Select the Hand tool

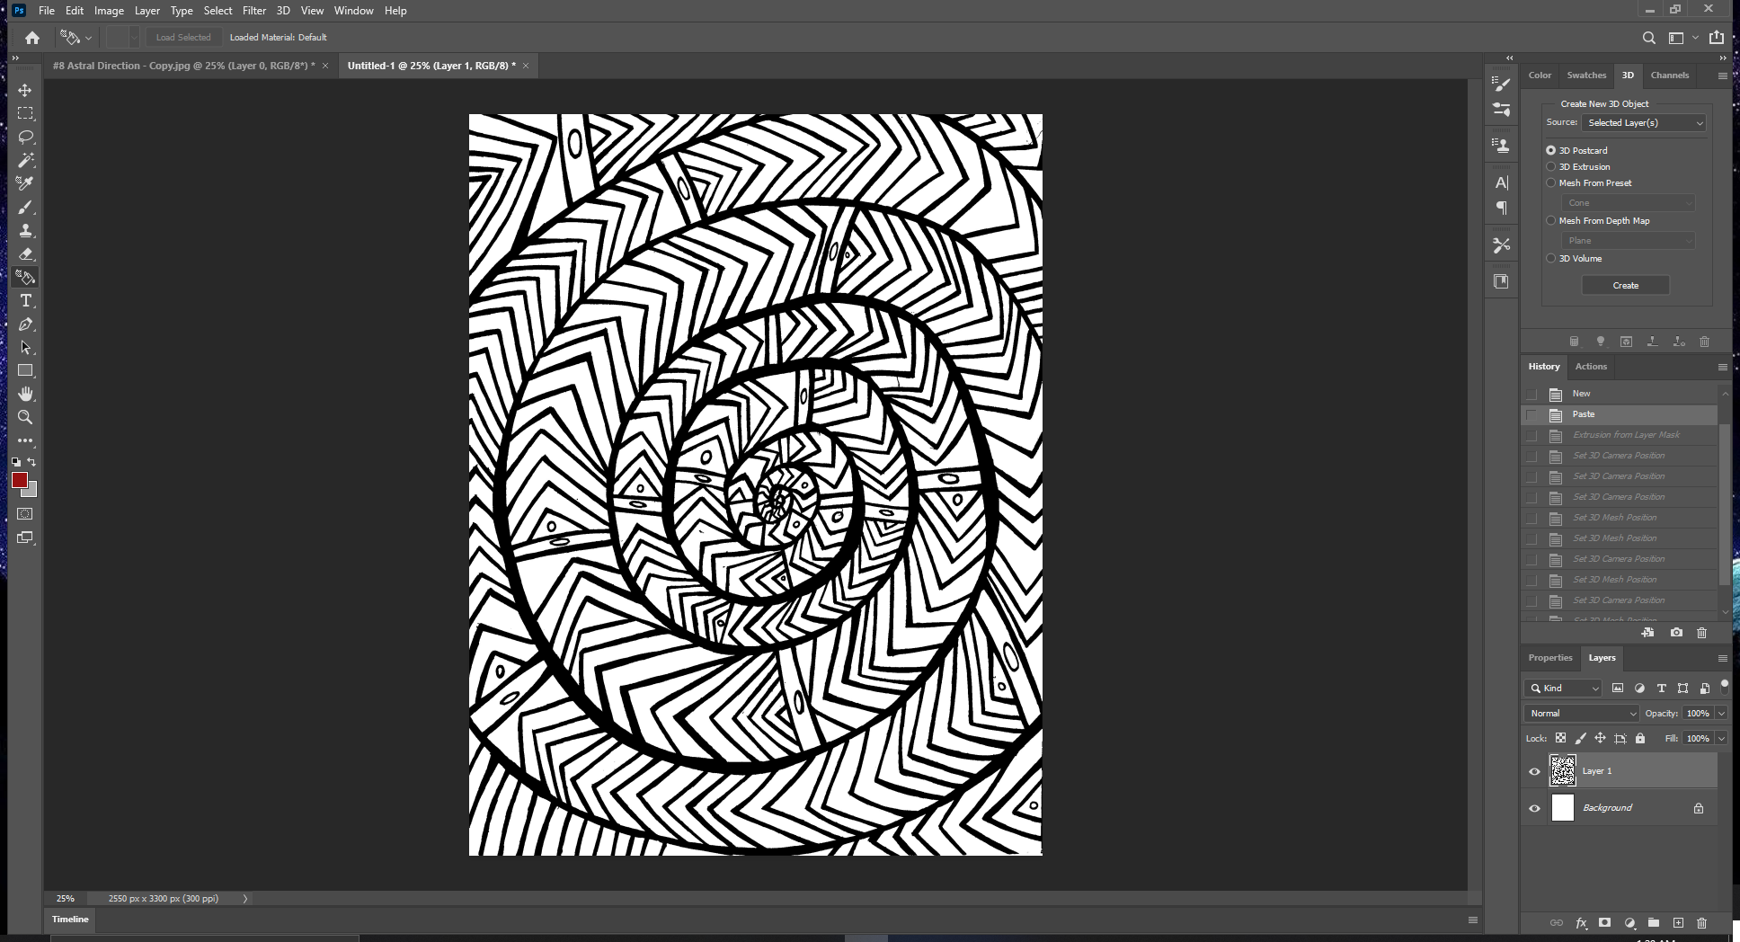(25, 394)
